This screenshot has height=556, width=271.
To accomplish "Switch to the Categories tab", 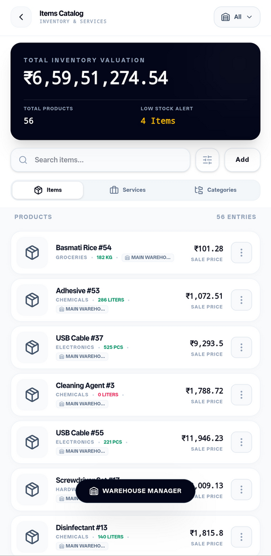I will (216, 190).
